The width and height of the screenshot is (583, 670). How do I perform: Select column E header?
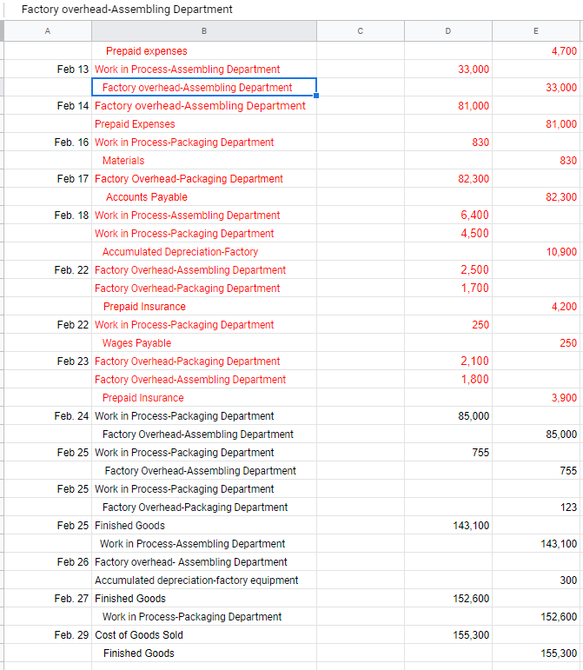coord(536,30)
